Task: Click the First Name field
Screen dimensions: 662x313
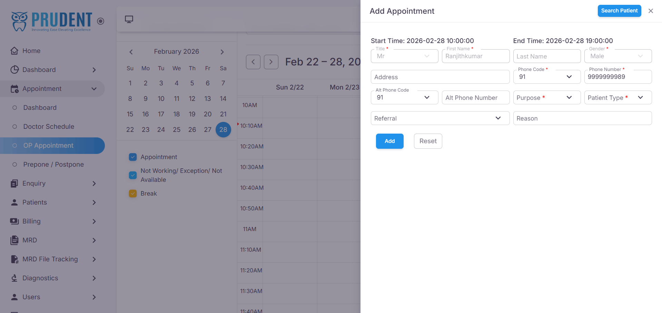Action: tap(476, 56)
